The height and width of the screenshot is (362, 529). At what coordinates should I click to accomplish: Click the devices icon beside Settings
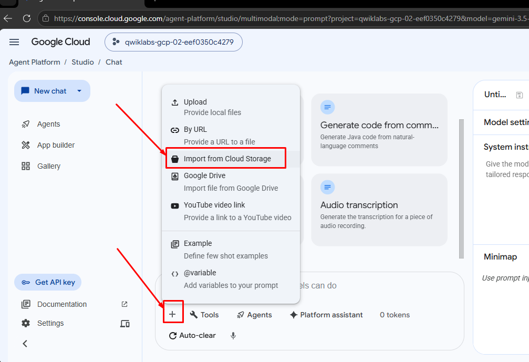[x=125, y=324]
